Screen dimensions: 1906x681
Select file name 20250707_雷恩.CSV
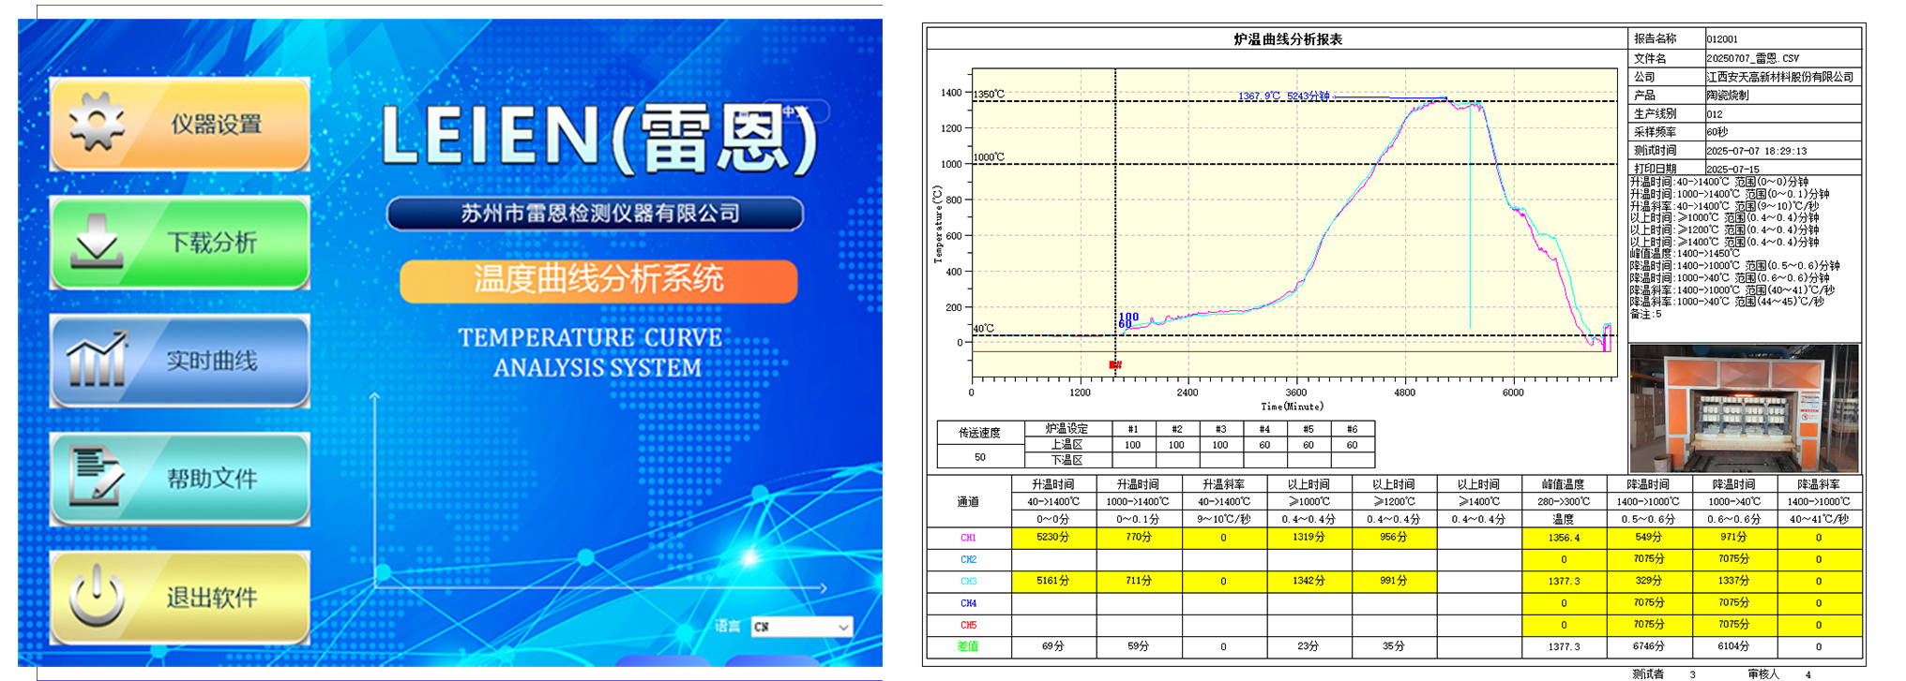click(x=1752, y=58)
